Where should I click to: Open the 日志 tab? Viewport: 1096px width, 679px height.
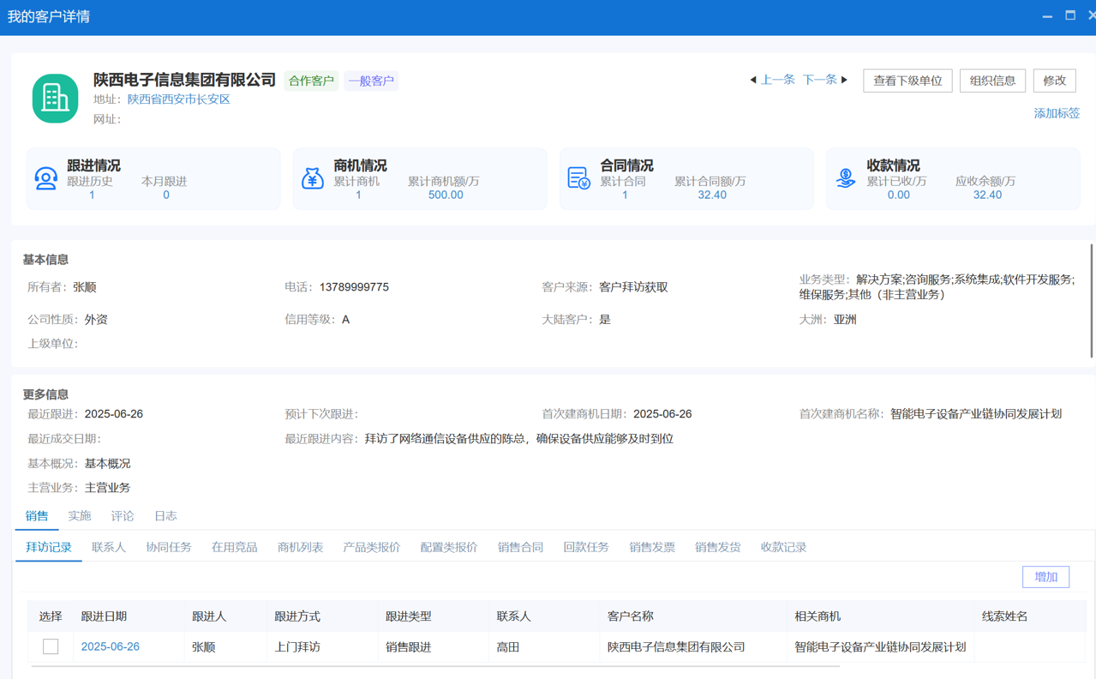pos(165,515)
